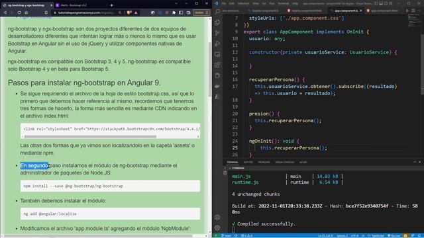Select the PROBLEMS panel tab
Image resolution: width=424 pixels, height=238 pixels.
tap(264, 162)
